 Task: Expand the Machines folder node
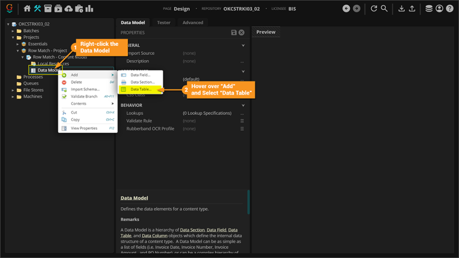(13, 96)
